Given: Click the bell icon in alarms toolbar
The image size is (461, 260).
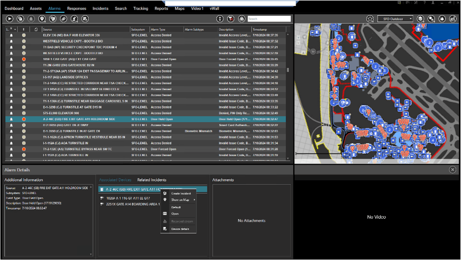Looking at the screenshot, I should [31, 19].
